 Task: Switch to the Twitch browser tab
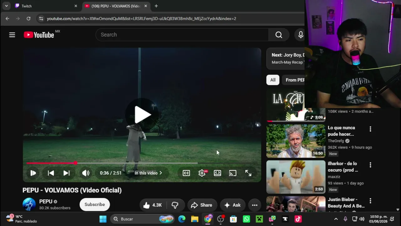click(x=45, y=6)
